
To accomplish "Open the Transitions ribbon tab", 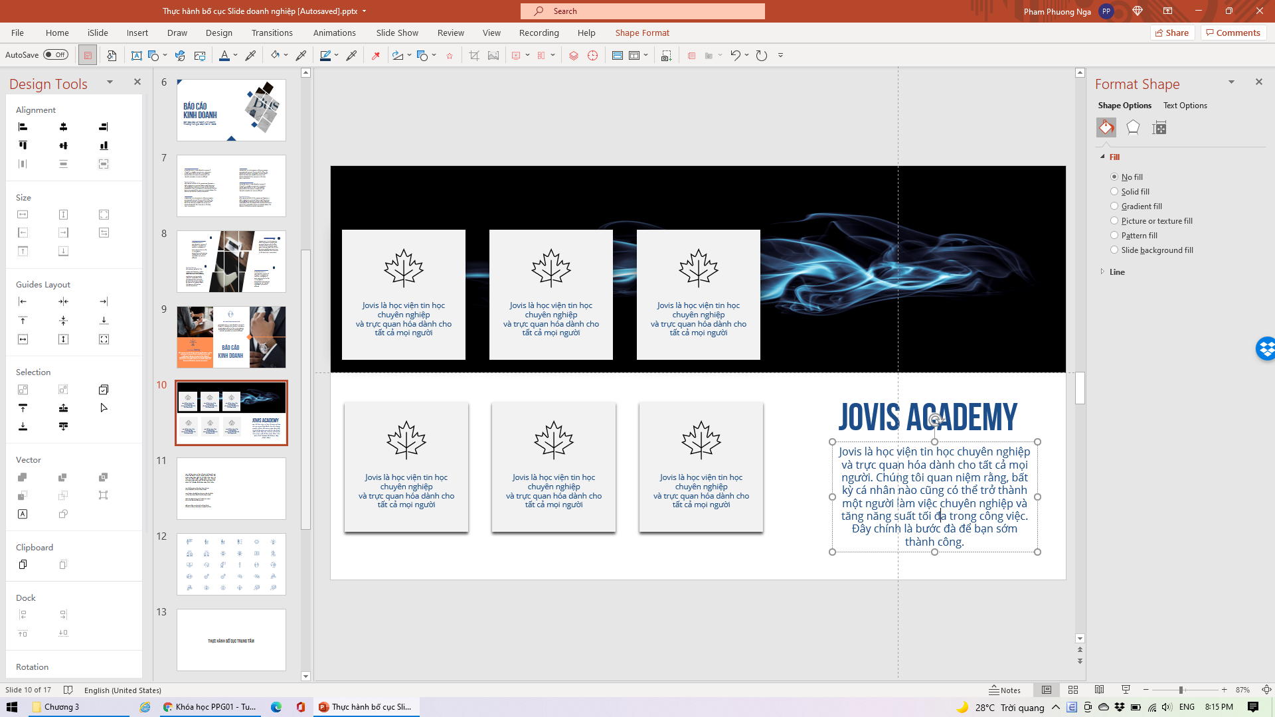I will tap(272, 33).
